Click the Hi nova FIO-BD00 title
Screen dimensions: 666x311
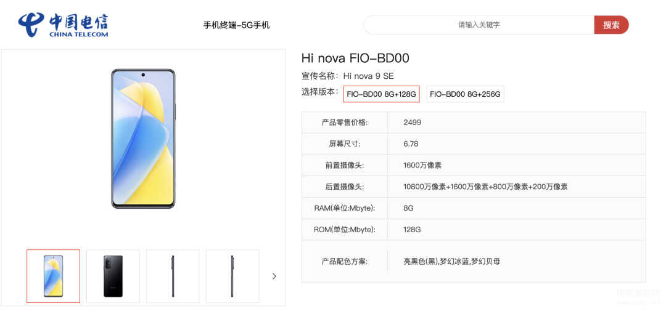(355, 58)
